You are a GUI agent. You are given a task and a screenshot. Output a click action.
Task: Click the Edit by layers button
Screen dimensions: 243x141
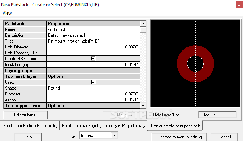point(25,115)
